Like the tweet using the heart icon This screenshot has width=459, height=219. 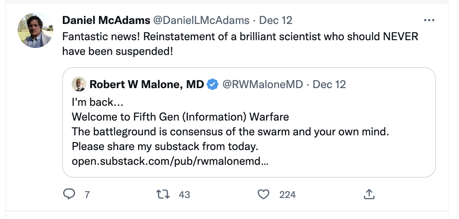[x=263, y=194]
